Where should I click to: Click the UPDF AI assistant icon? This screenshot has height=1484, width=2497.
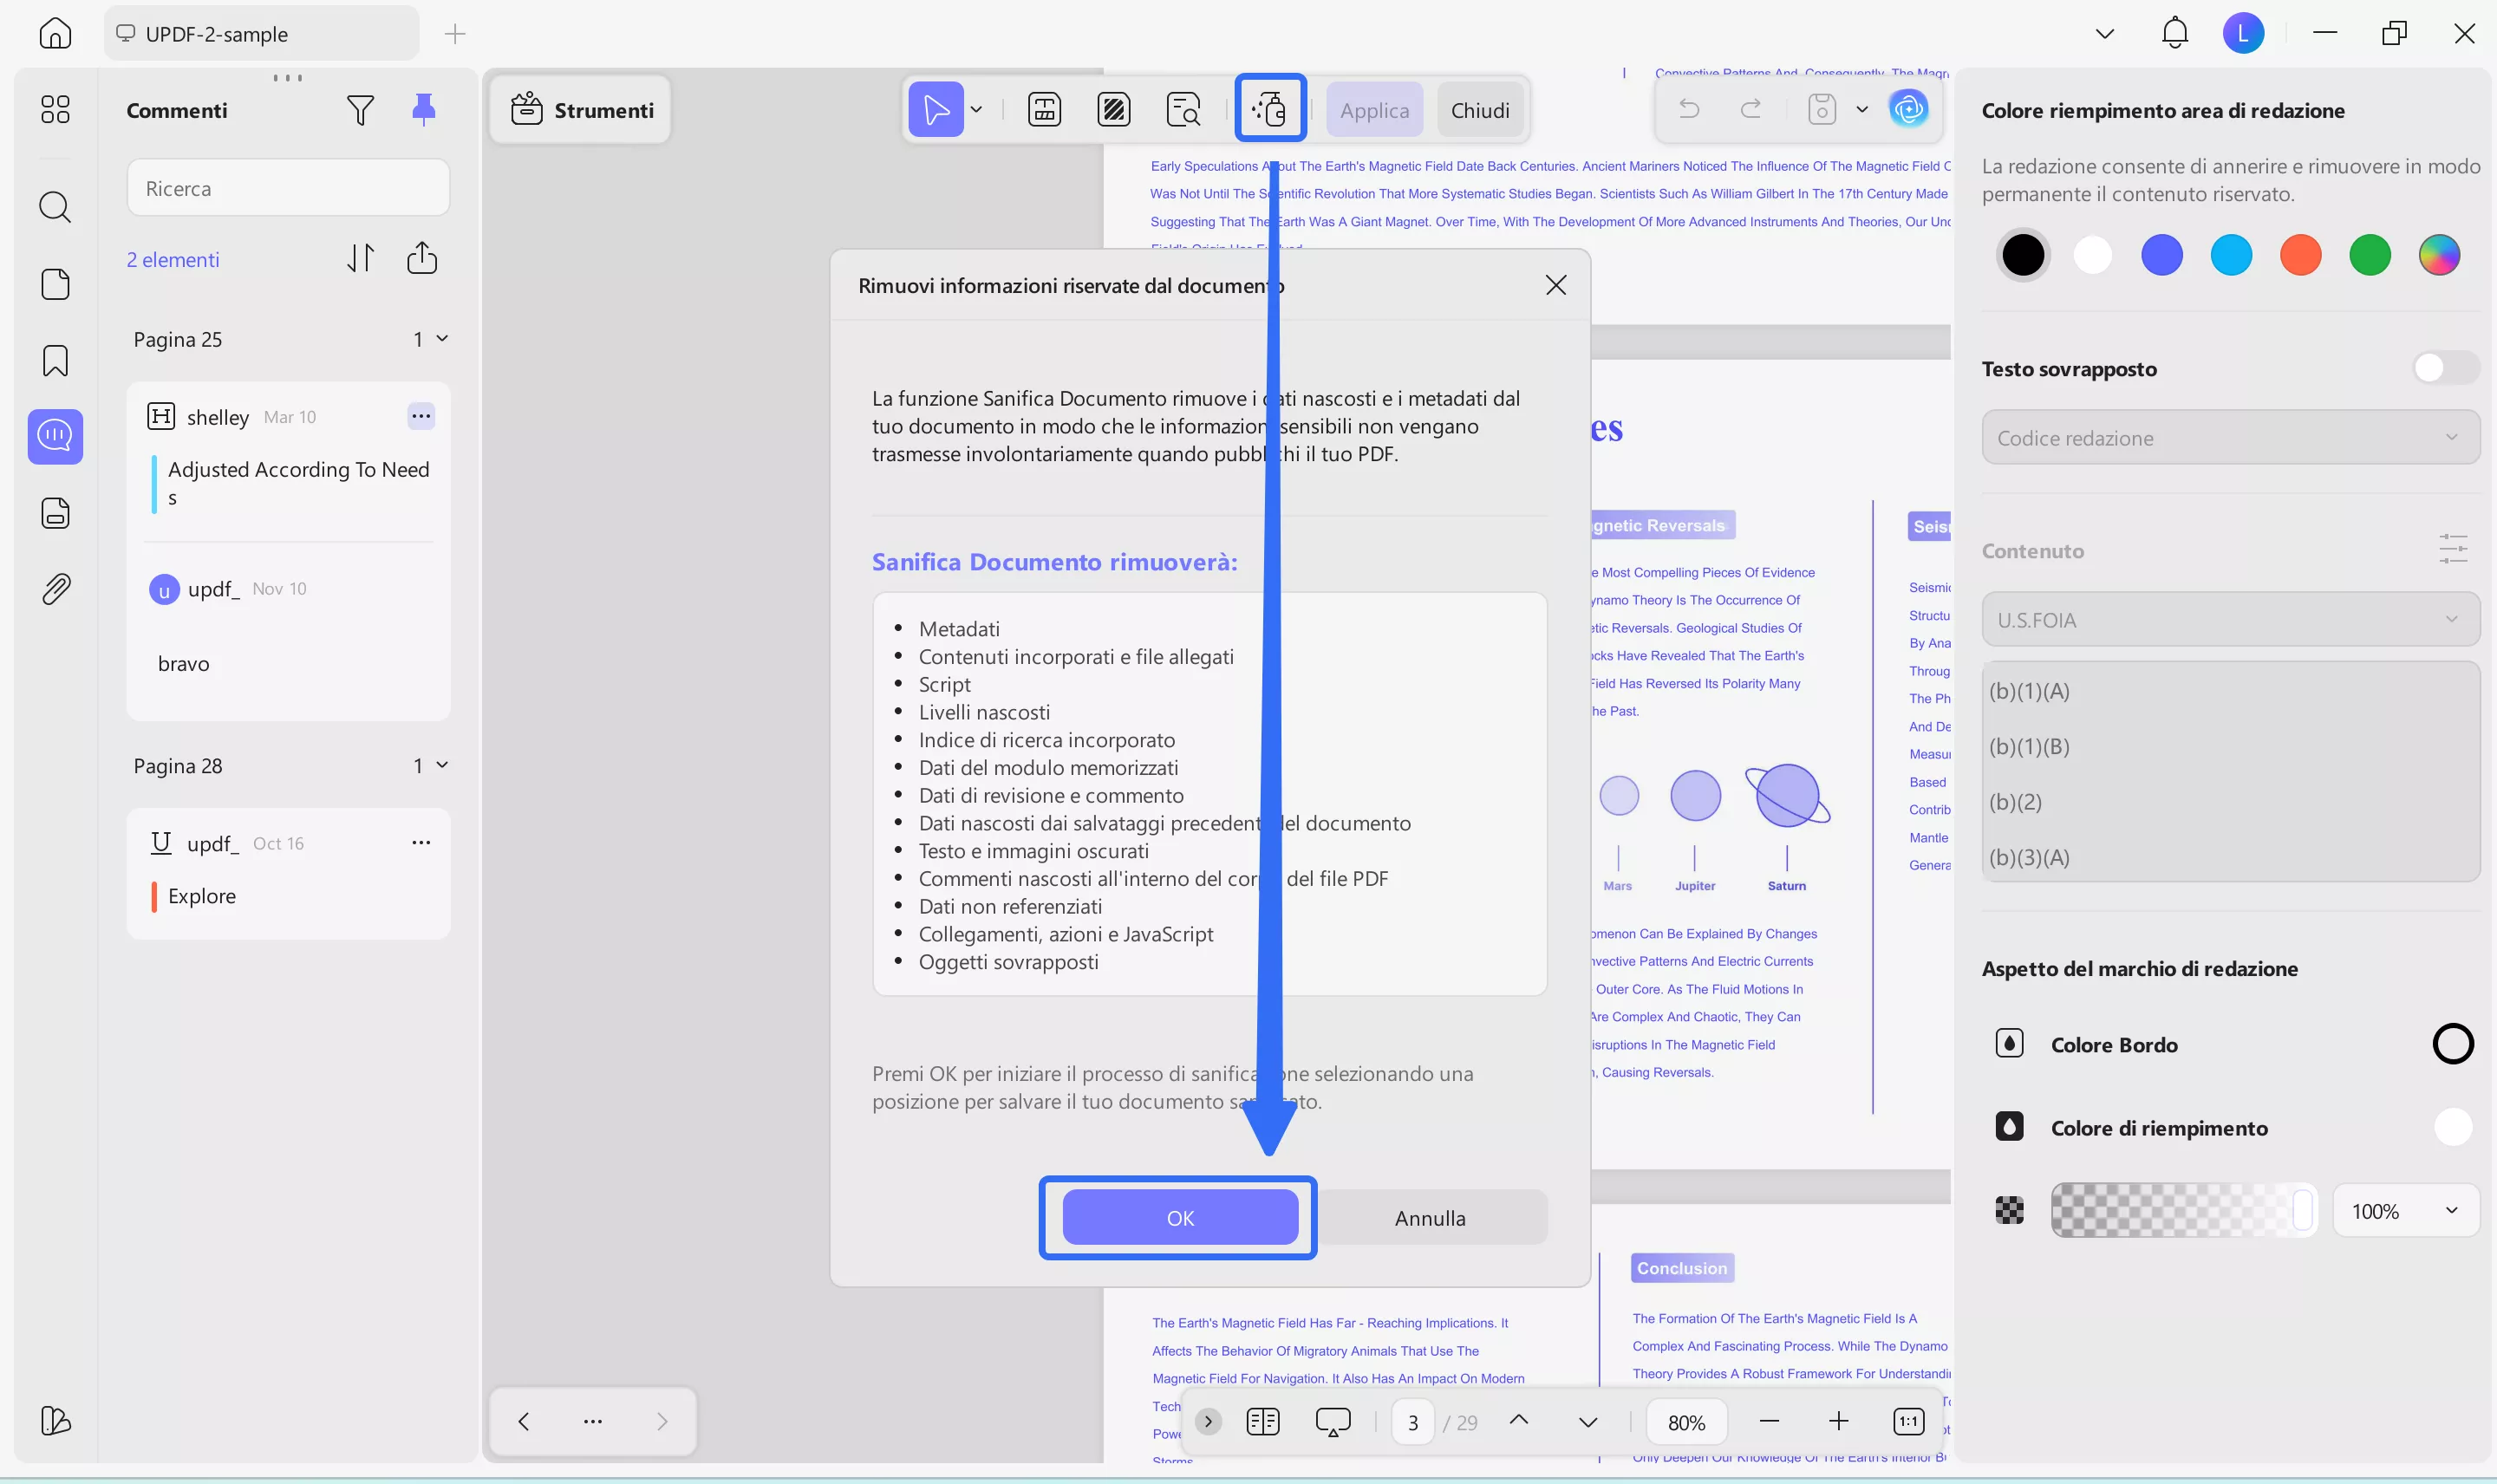[1908, 109]
